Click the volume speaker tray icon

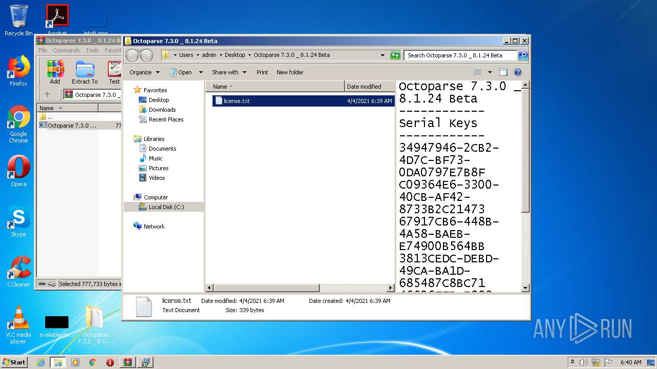pyautogui.click(x=584, y=362)
